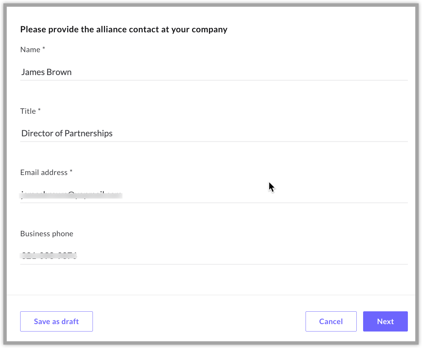422x348 pixels.
Task: Click the required asterisk beside Email address
Action: (71, 171)
